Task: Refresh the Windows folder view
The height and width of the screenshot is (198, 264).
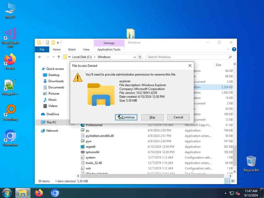Action: click(140, 57)
